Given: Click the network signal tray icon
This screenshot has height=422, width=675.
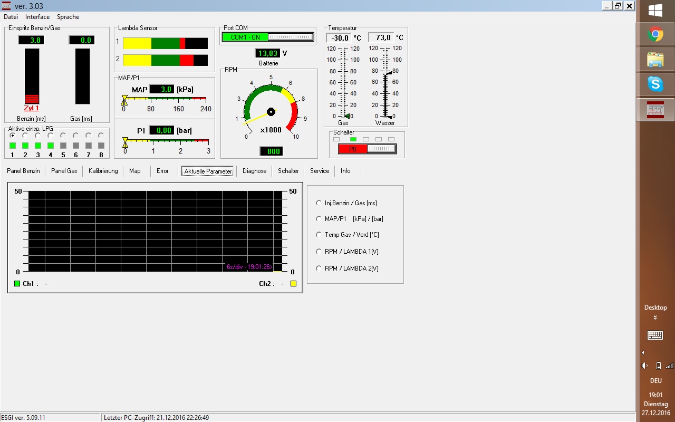Looking at the screenshot, I should pos(670,366).
